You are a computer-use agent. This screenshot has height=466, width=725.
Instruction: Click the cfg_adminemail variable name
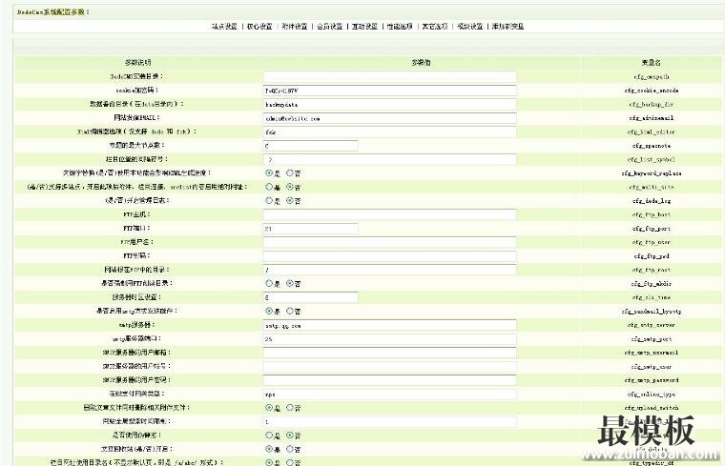pyautogui.click(x=652, y=118)
